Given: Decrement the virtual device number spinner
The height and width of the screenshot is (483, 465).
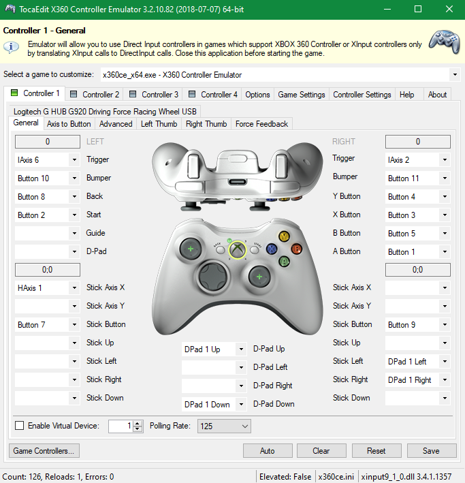Looking at the screenshot, I should tap(138, 429).
